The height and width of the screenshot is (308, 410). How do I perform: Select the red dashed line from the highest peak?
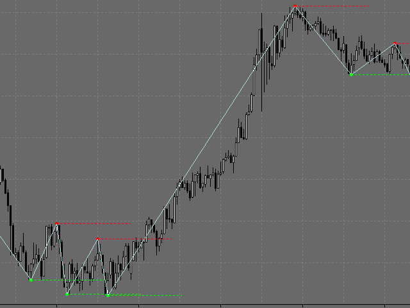333,6
